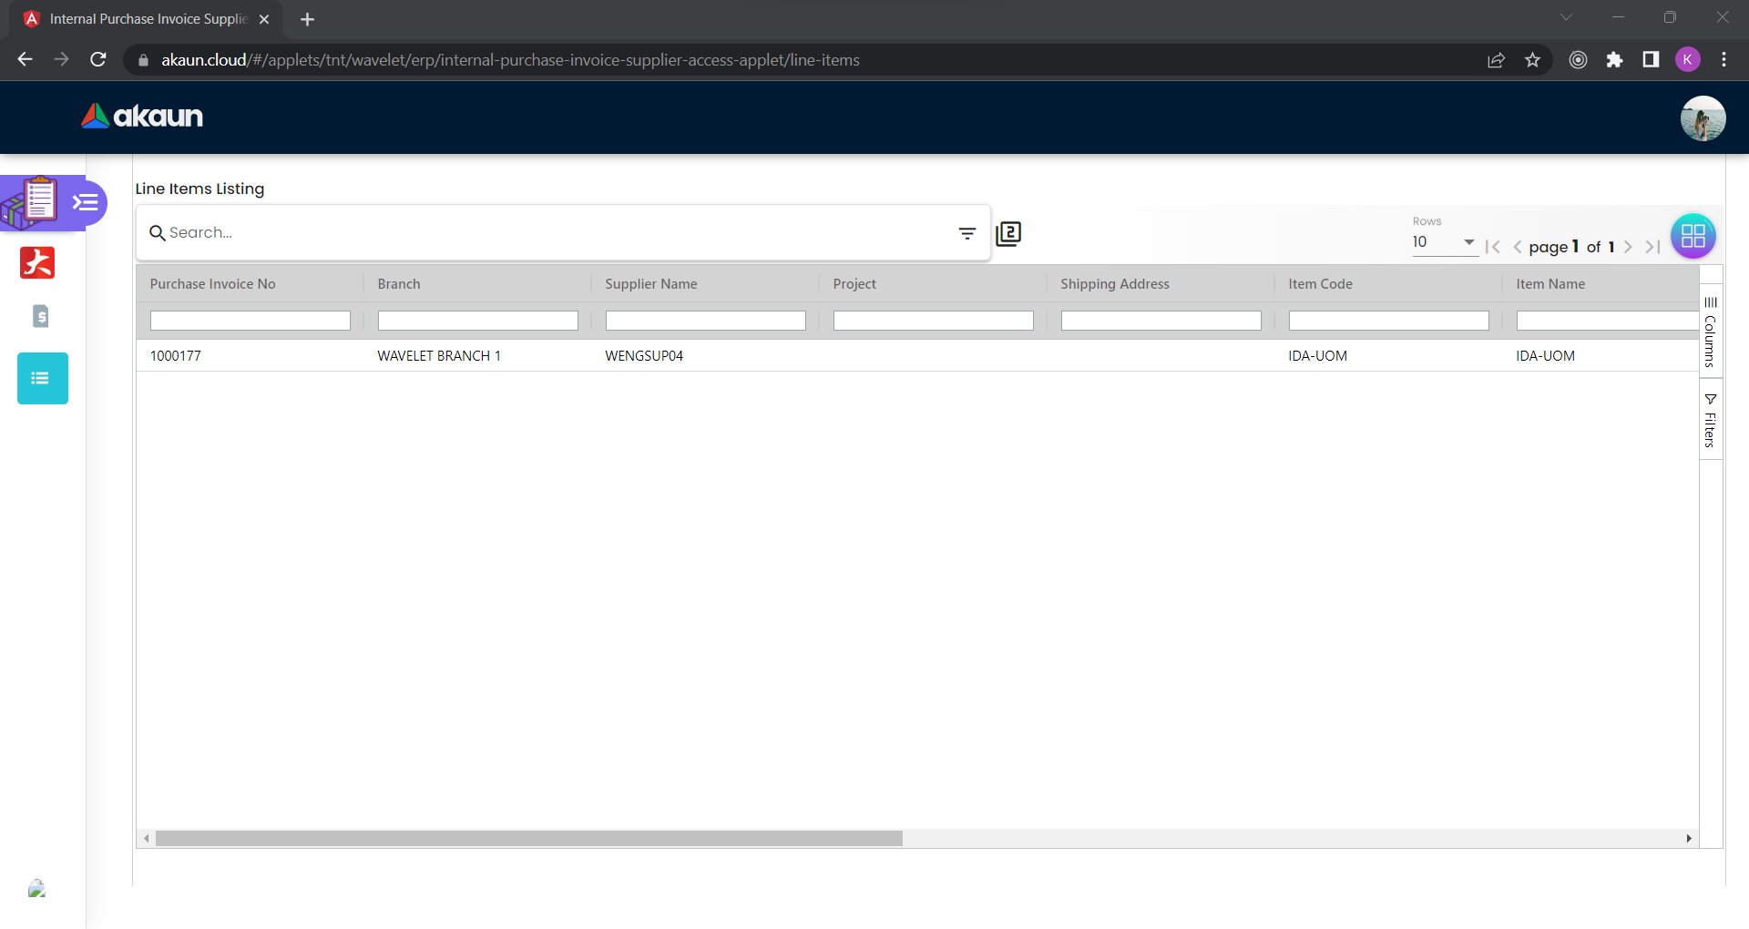The height and width of the screenshot is (929, 1749).
Task: Sort by Item Name column header
Action: tap(1550, 284)
